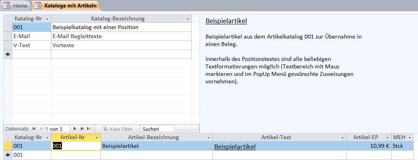Open MEH column dropdown arrow
Screen dimensions: 418x160
pos(409,137)
